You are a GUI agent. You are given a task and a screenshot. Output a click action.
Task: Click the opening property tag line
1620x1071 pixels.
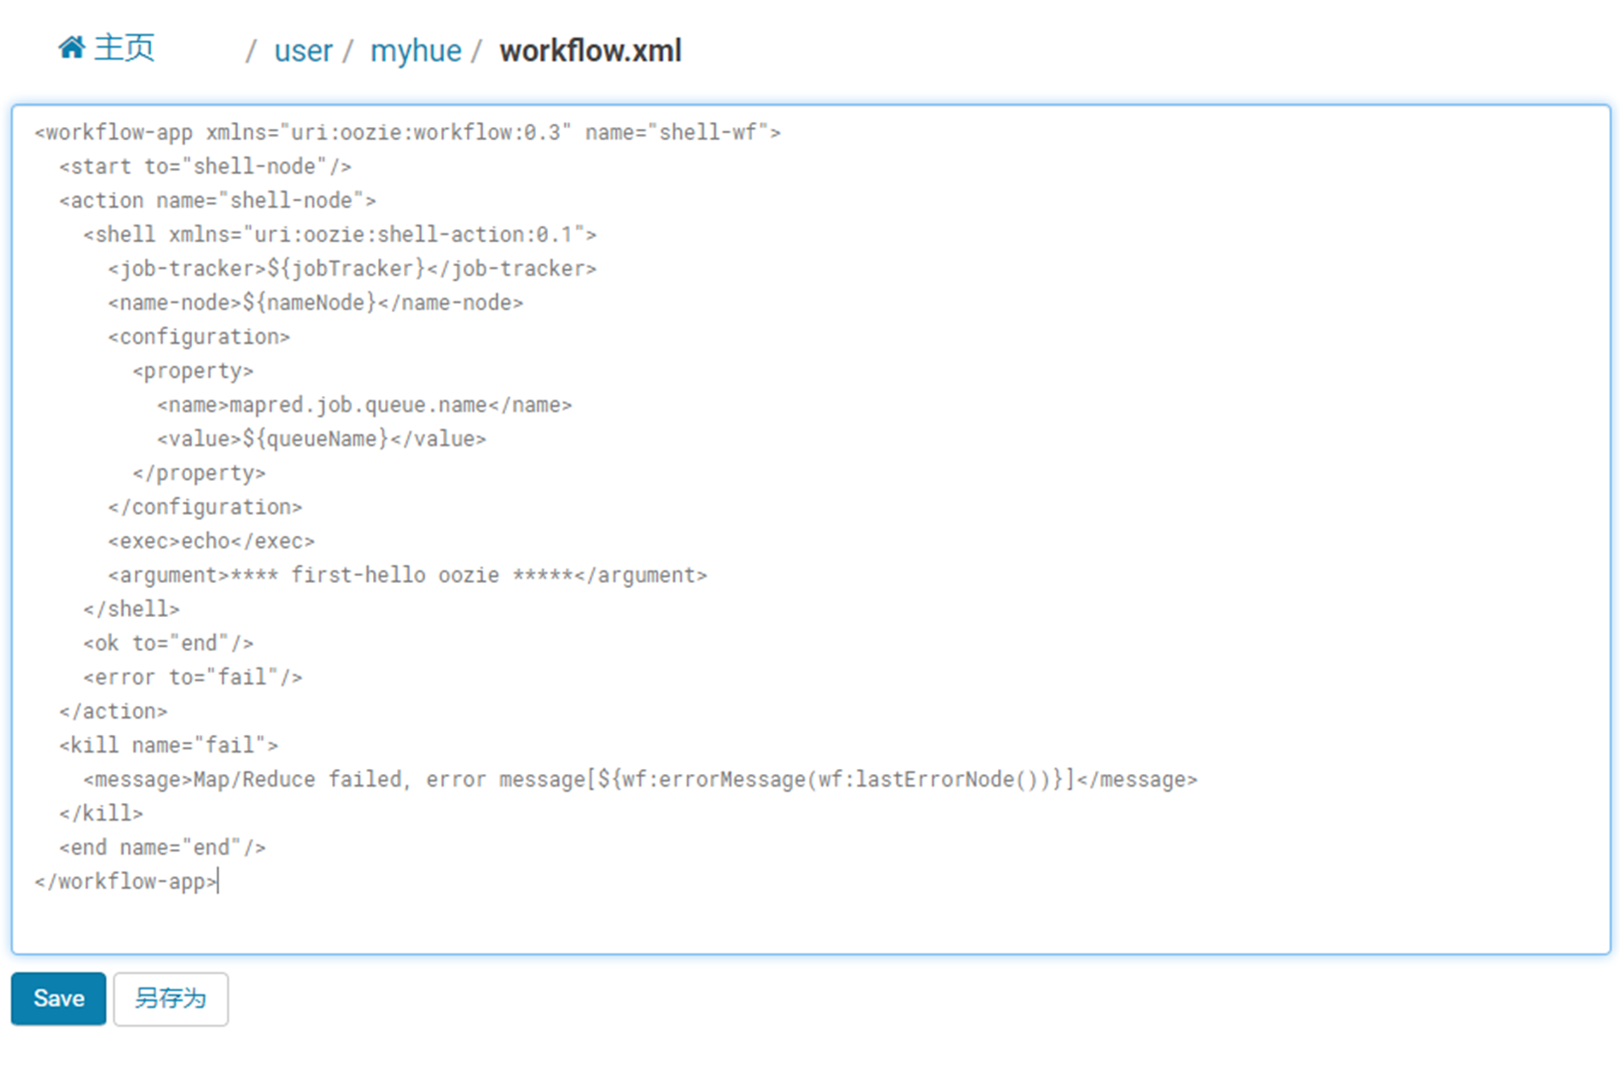[x=193, y=371]
